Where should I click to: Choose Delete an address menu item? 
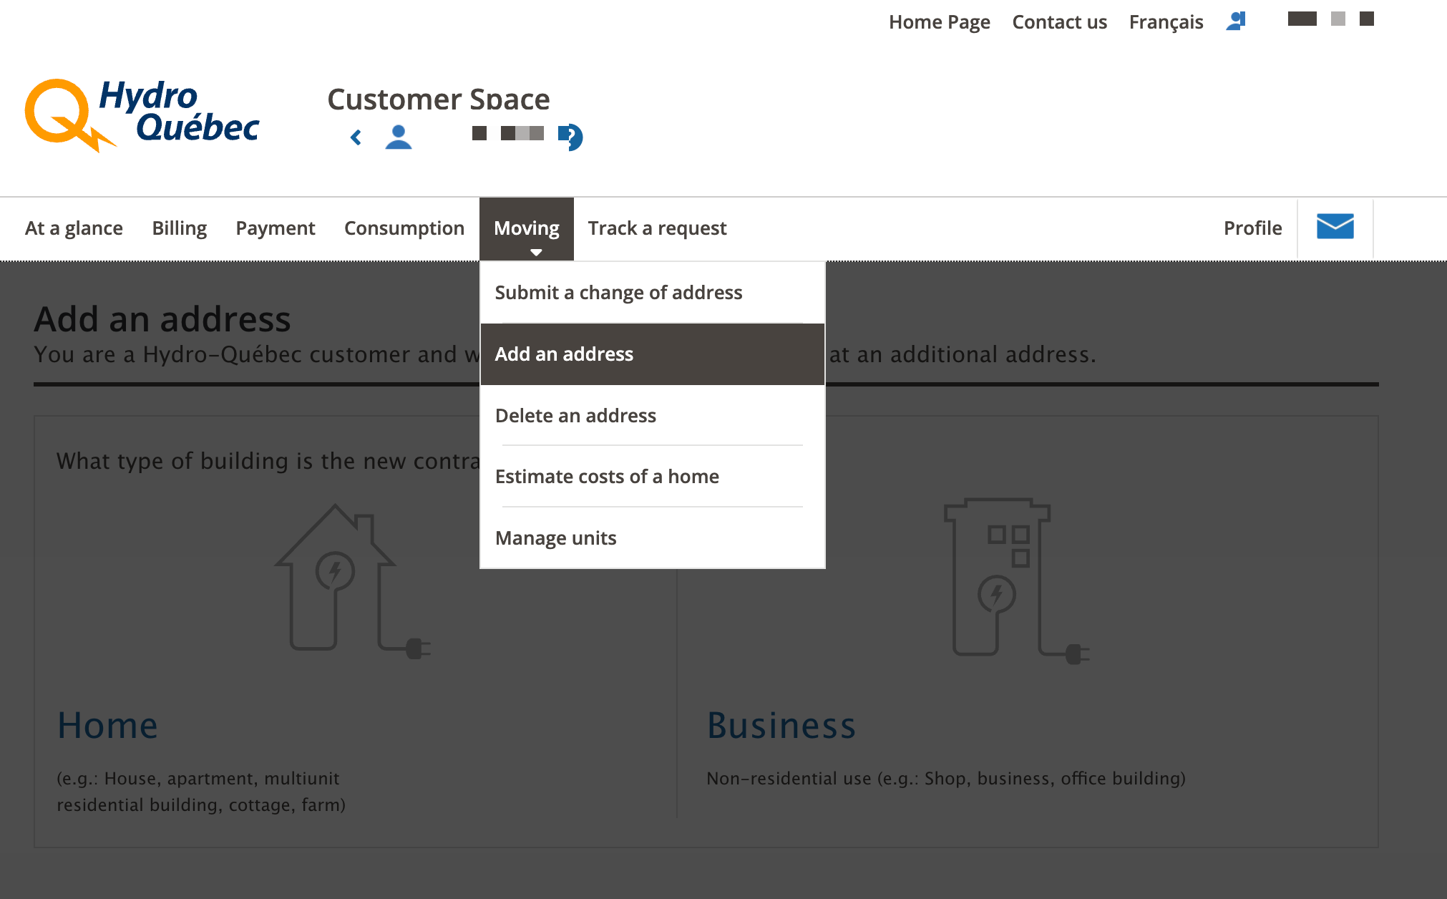coord(653,416)
